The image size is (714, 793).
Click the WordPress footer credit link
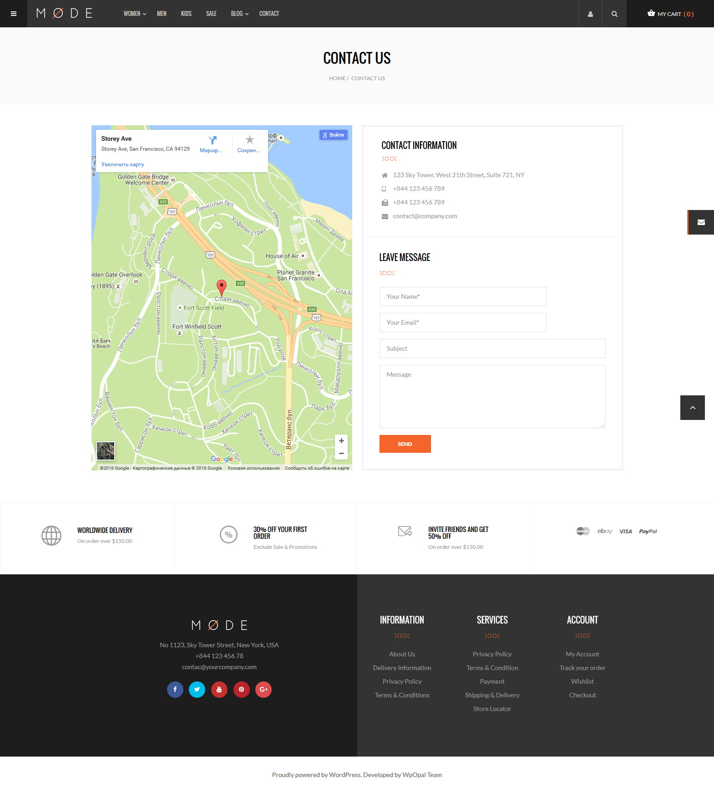tap(344, 775)
